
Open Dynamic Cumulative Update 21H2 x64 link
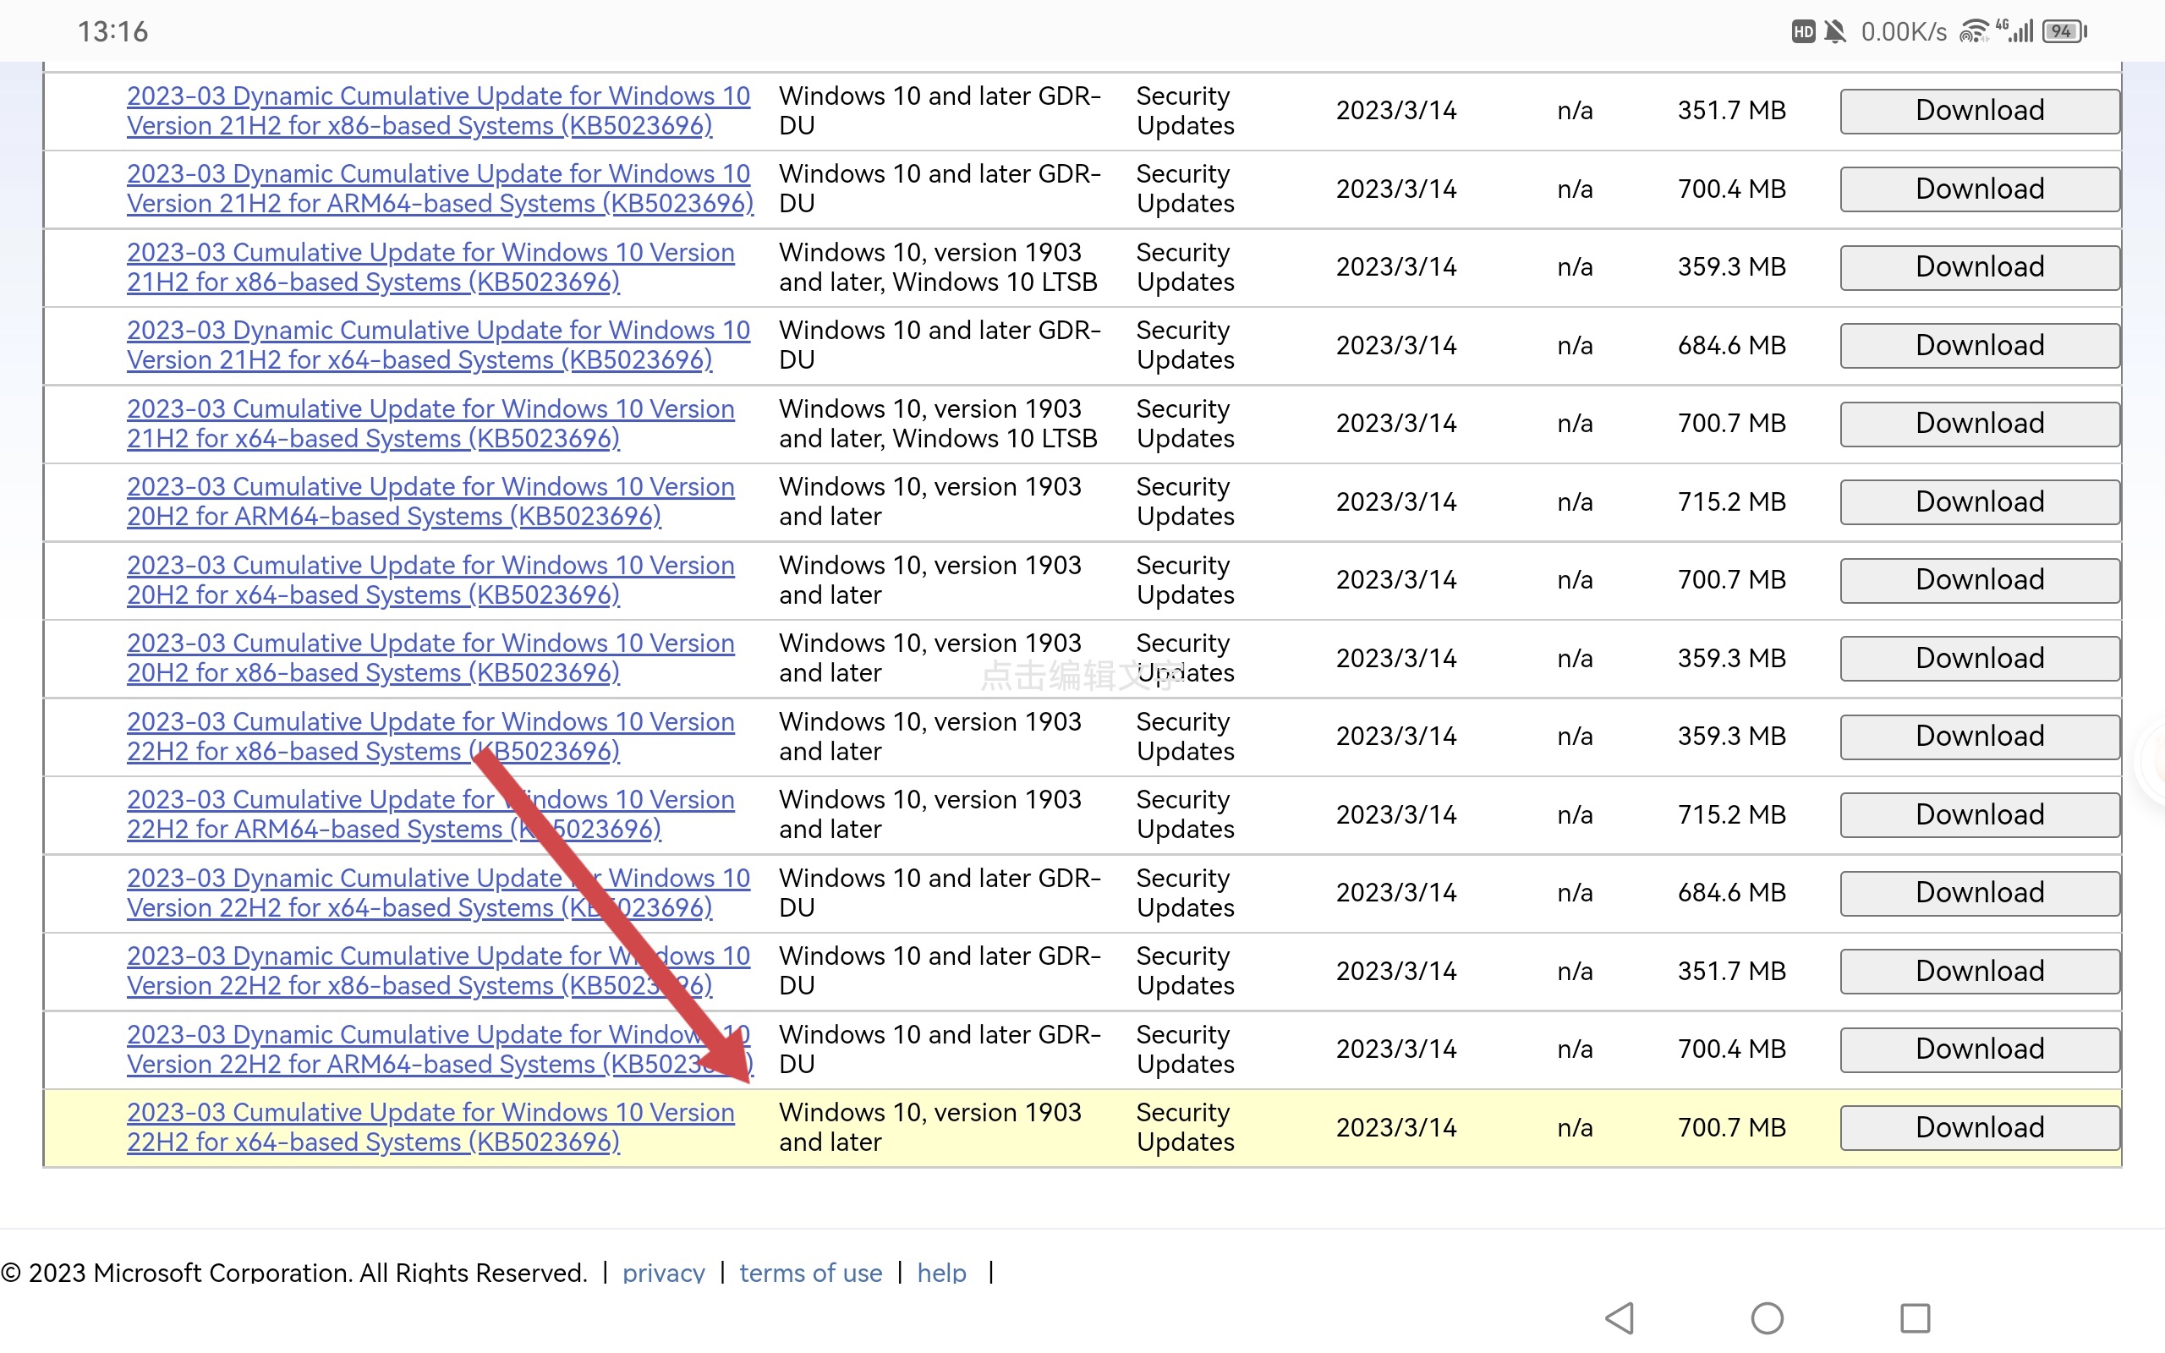pyautogui.click(x=438, y=345)
